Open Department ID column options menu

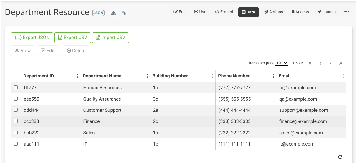tap(77, 76)
